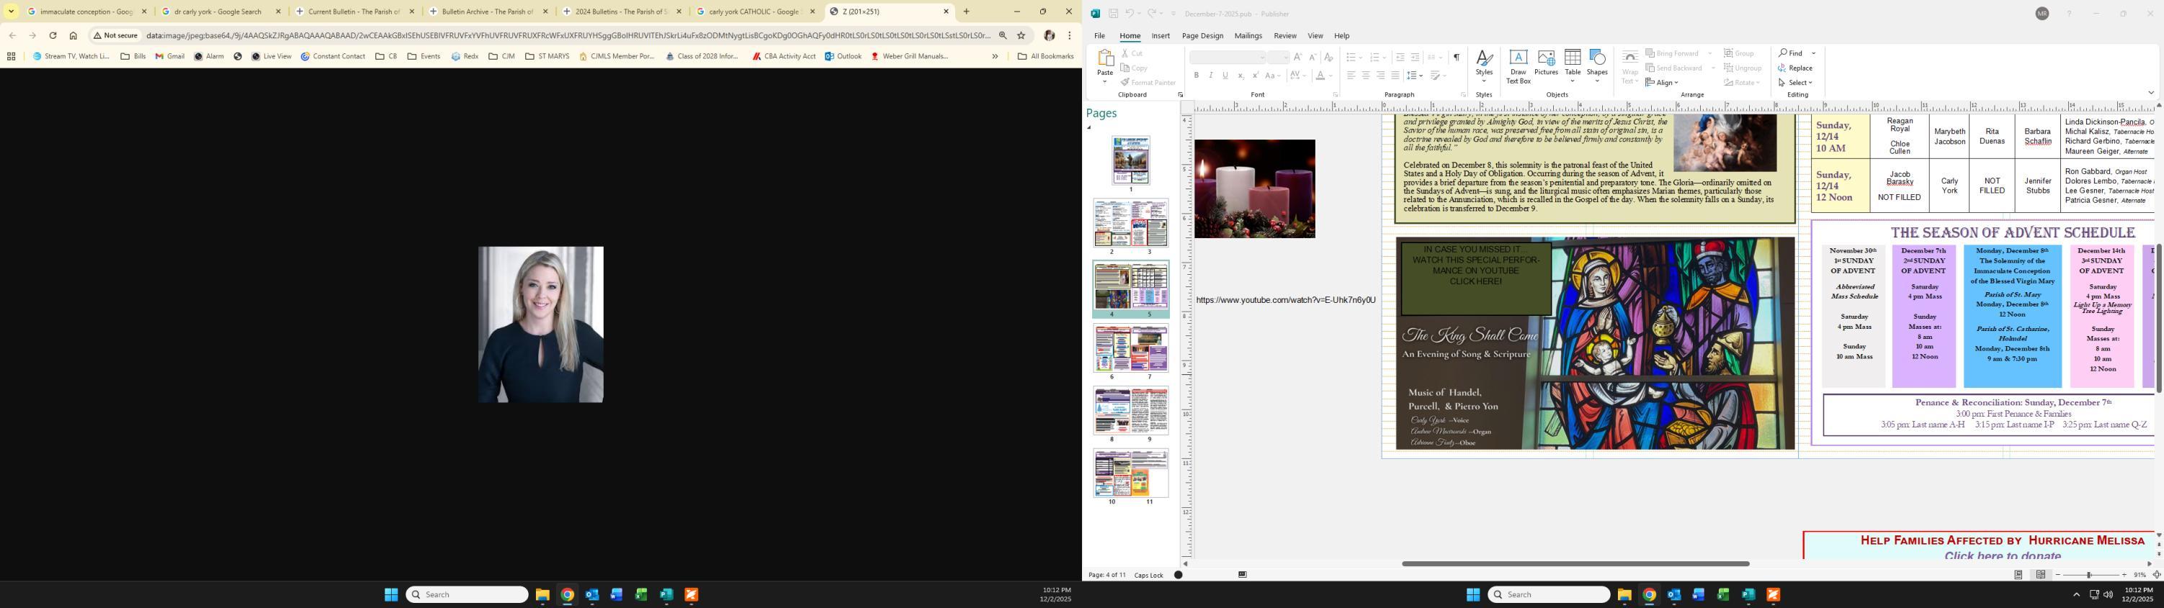
Task: Reload the page in Chrome
Action: click(53, 35)
